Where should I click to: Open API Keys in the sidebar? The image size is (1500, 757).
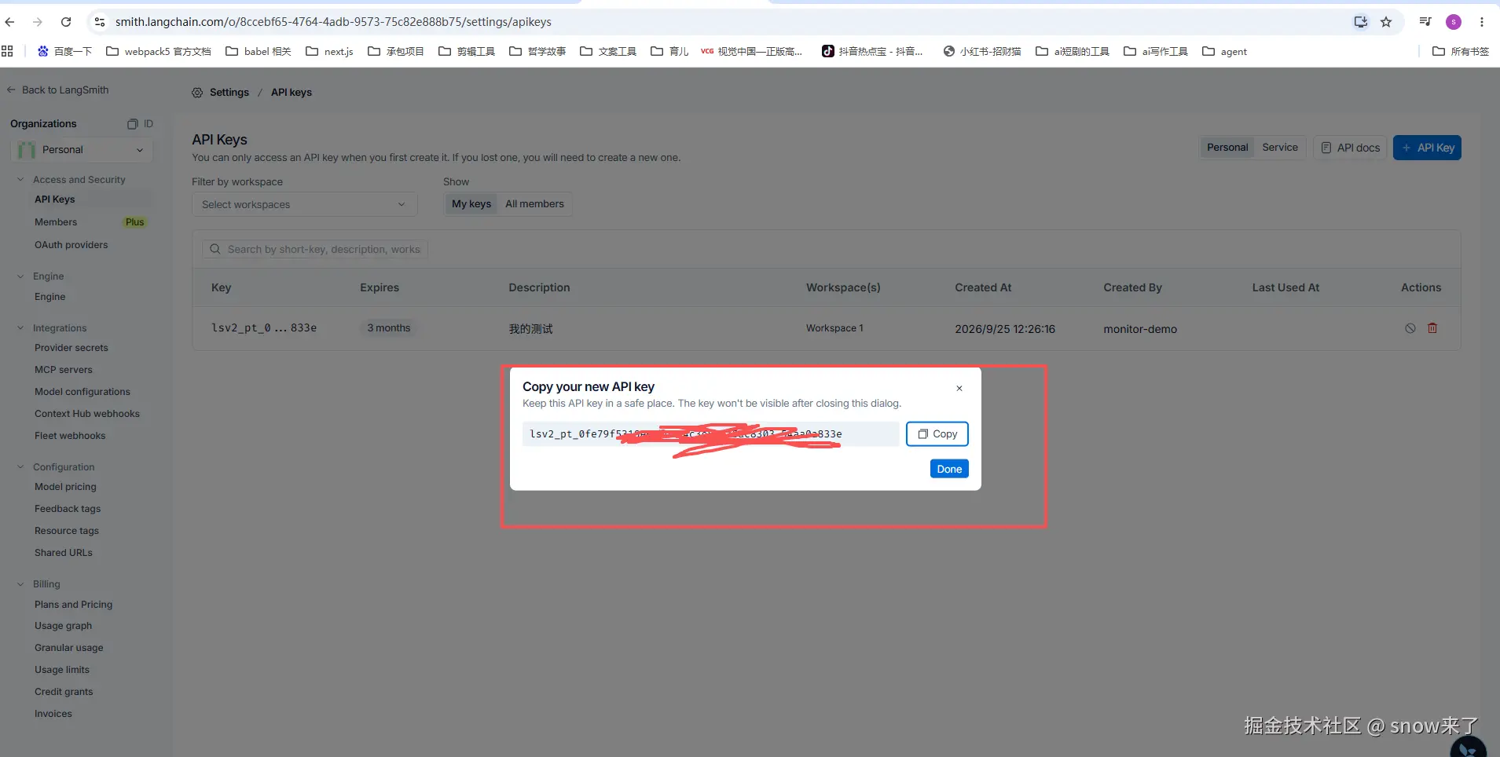coord(54,199)
